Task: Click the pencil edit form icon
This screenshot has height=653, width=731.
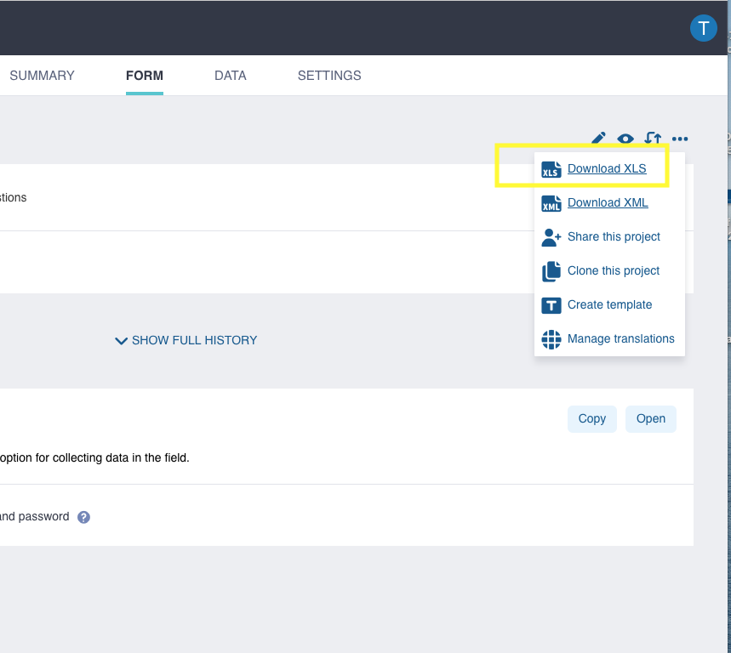Action: click(x=598, y=139)
